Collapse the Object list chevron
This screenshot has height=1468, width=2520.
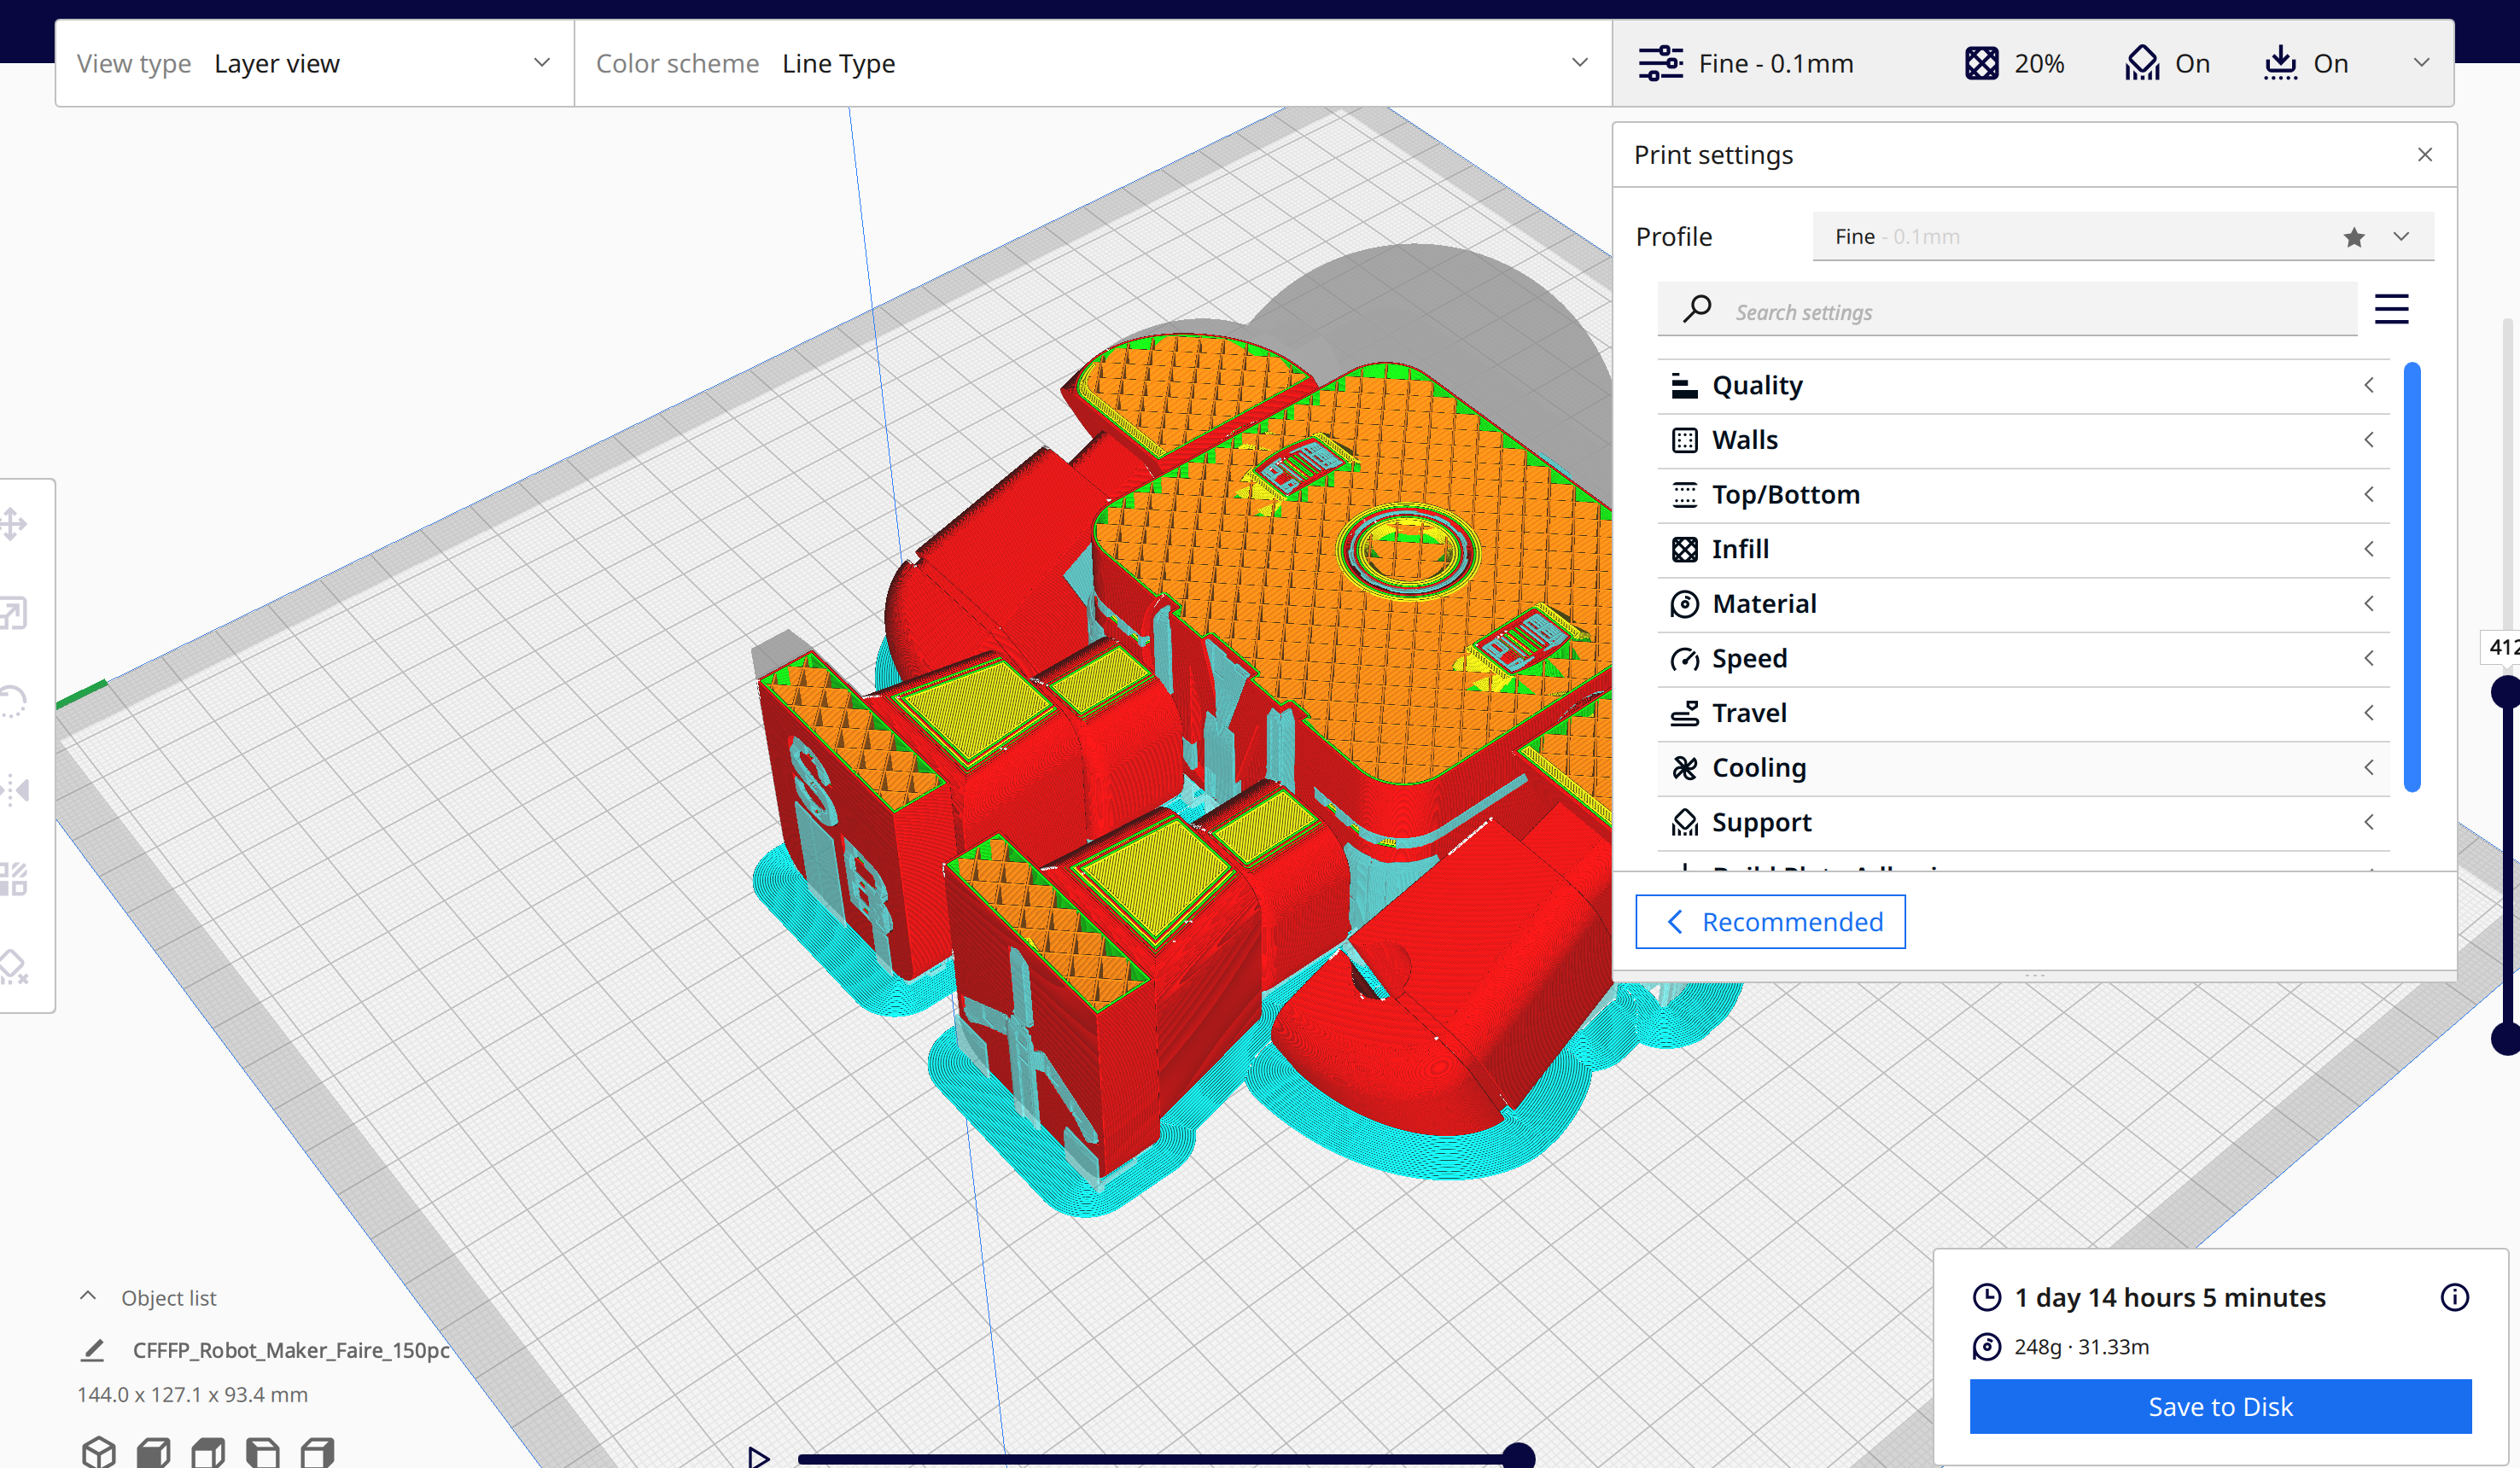pos(88,1296)
